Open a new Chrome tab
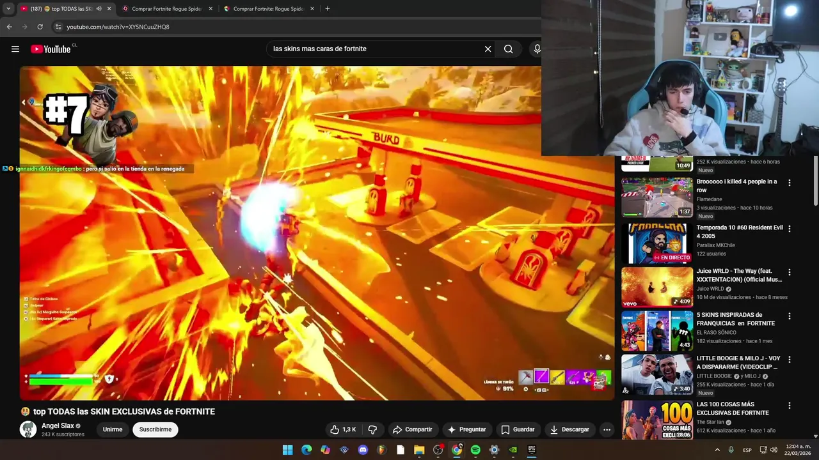Image resolution: width=819 pixels, height=460 pixels. [x=328, y=9]
